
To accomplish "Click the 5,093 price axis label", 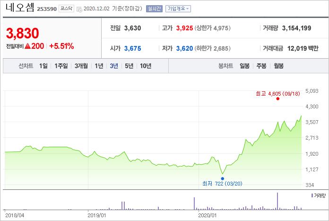I will coord(312,91).
